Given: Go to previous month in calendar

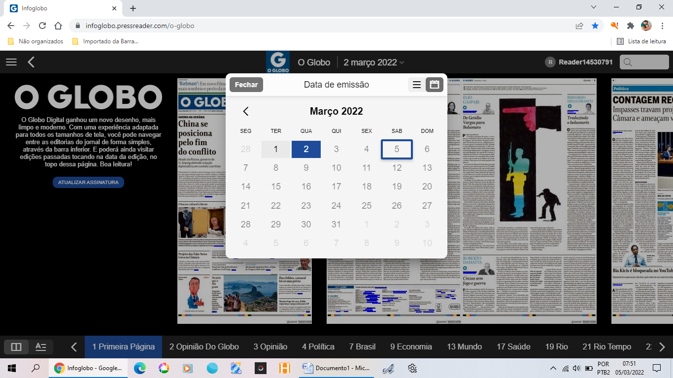Looking at the screenshot, I should (x=246, y=111).
